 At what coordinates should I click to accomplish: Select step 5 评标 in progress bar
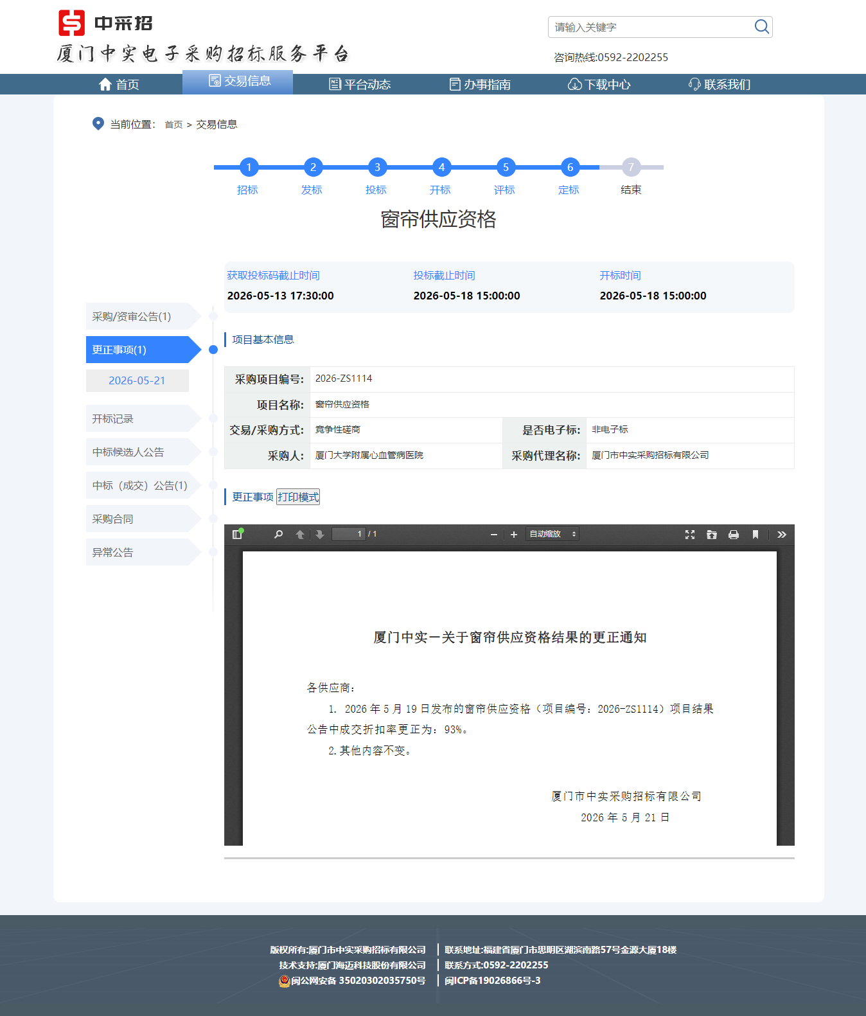tap(506, 167)
